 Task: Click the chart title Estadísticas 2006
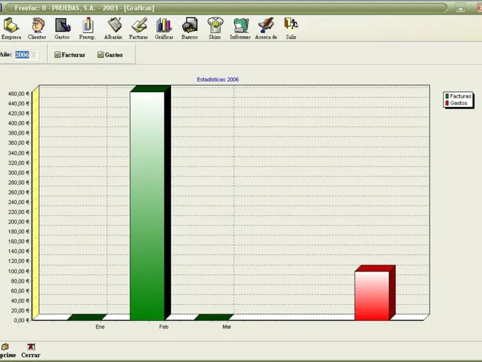pyautogui.click(x=218, y=80)
